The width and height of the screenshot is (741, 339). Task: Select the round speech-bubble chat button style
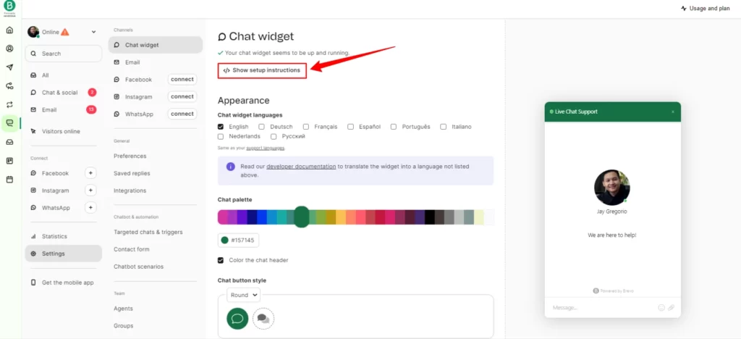(237, 318)
